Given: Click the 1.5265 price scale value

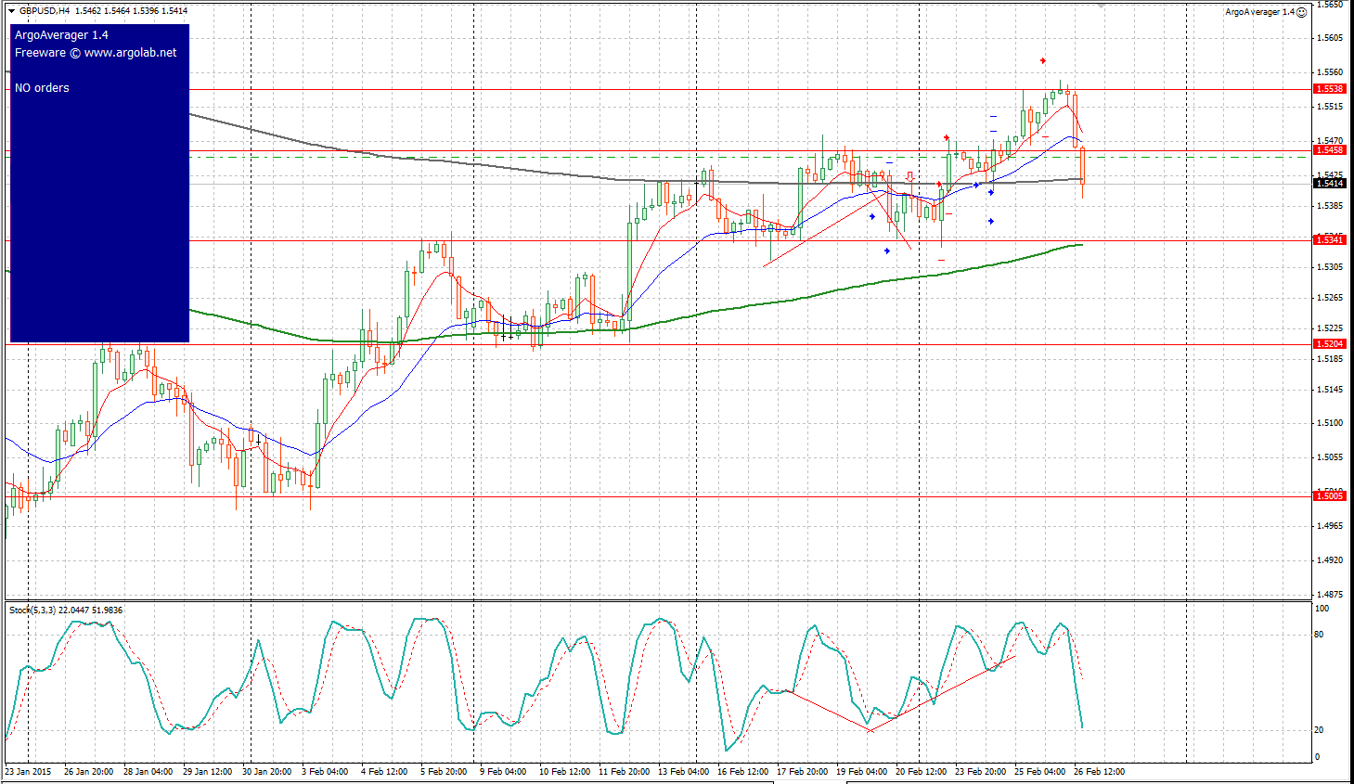Looking at the screenshot, I should [x=1330, y=298].
